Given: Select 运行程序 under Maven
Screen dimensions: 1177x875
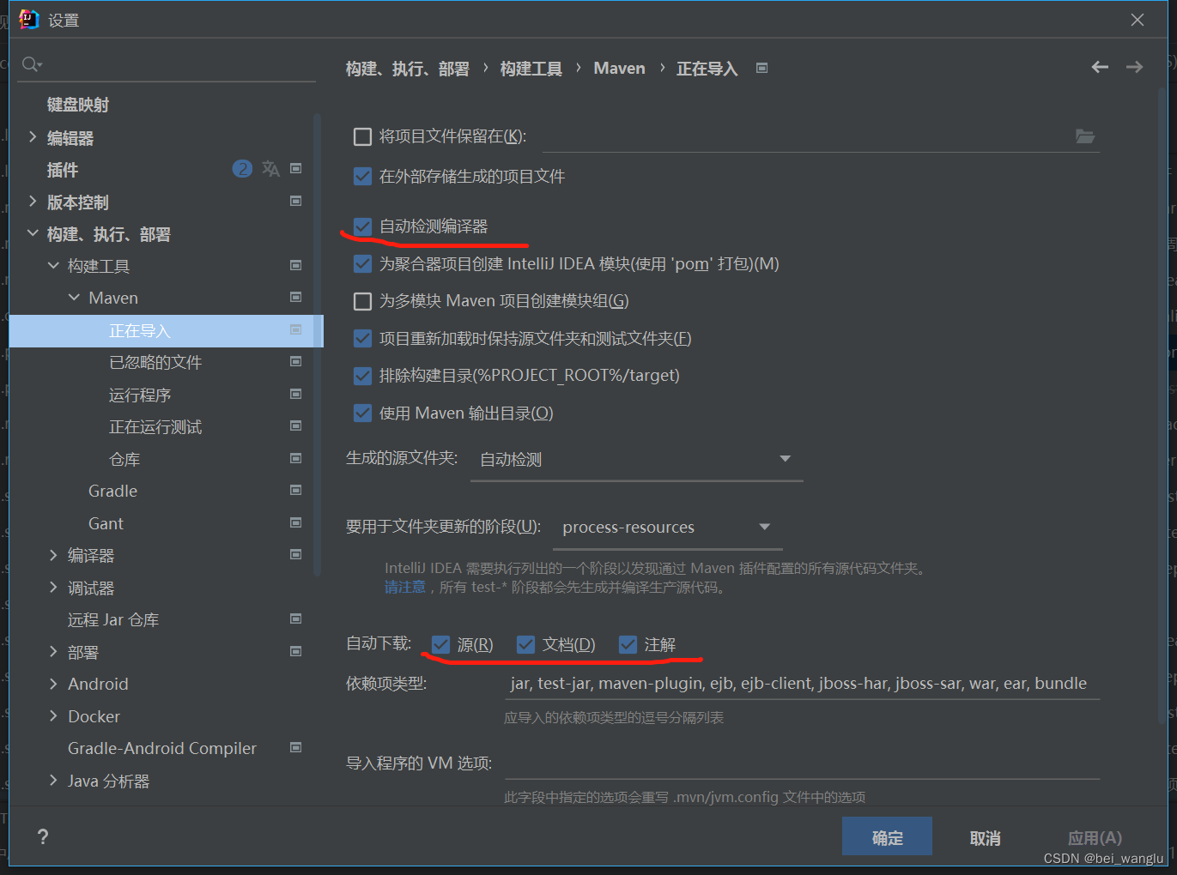Looking at the screenshot, I should 140,395.
